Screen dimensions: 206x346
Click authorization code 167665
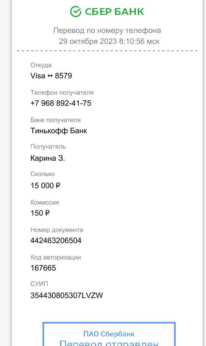point(43,268)
